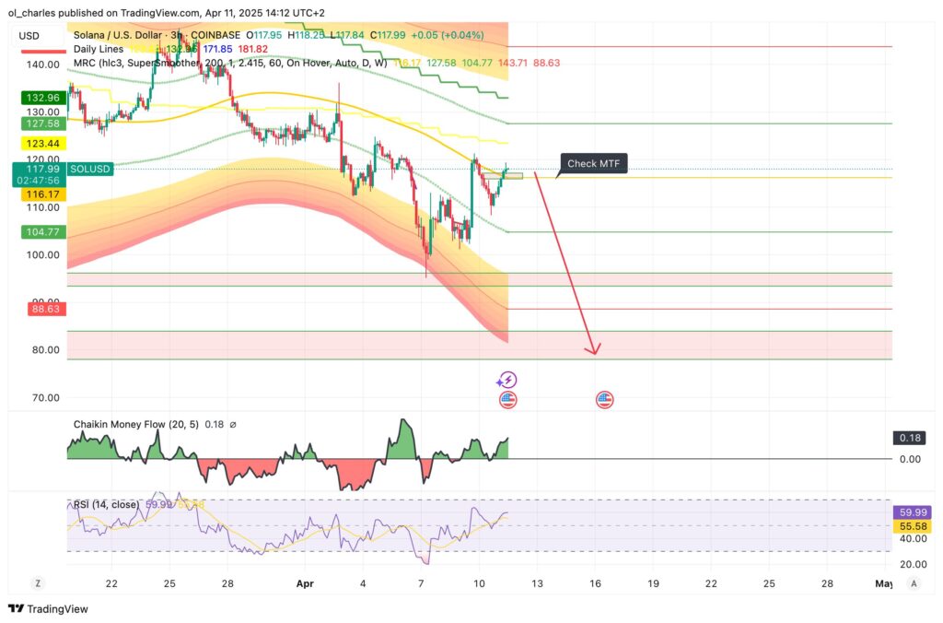Click the "A" icon at the right of the time axis

pyautogui.click(x=914, y=584)
